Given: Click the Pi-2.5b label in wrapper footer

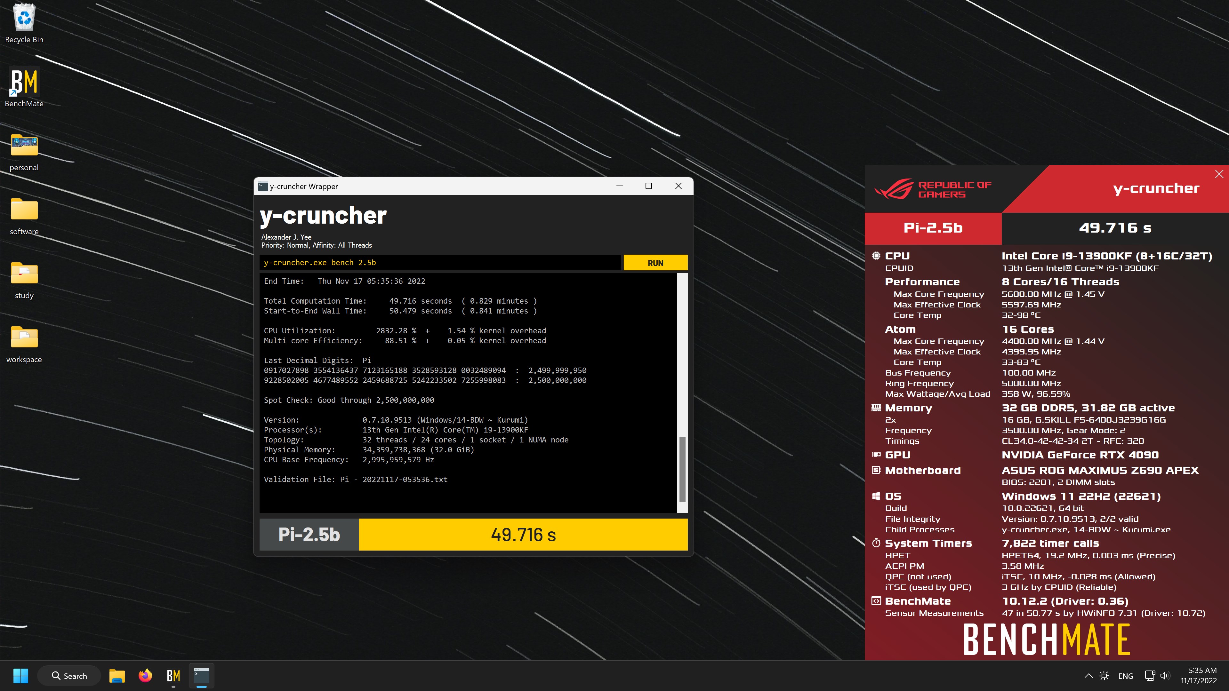Looking at the screenshot, I should click(309, 535).
